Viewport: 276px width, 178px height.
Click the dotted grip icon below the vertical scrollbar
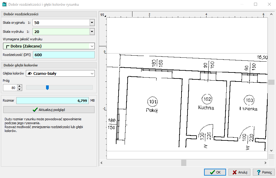tap(271, 156)
